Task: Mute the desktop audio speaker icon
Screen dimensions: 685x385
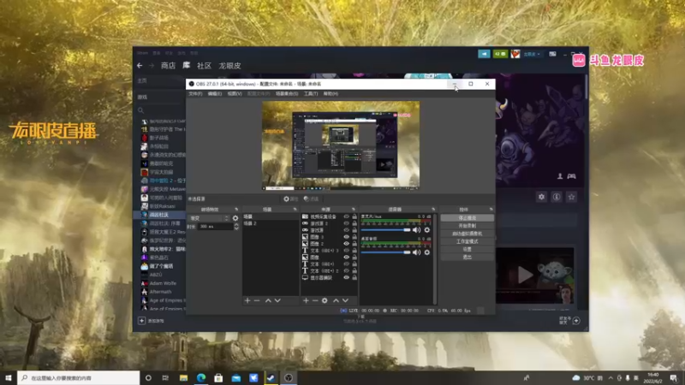Action: 416,252
